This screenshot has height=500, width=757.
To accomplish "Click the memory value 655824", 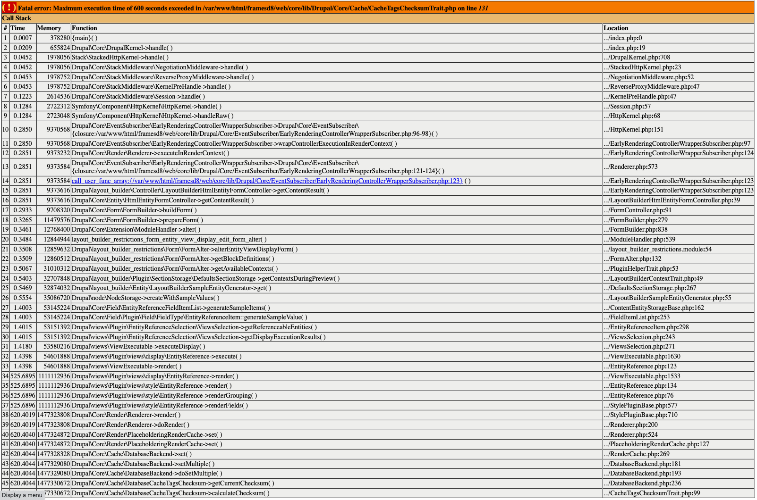I will (60, 48).
